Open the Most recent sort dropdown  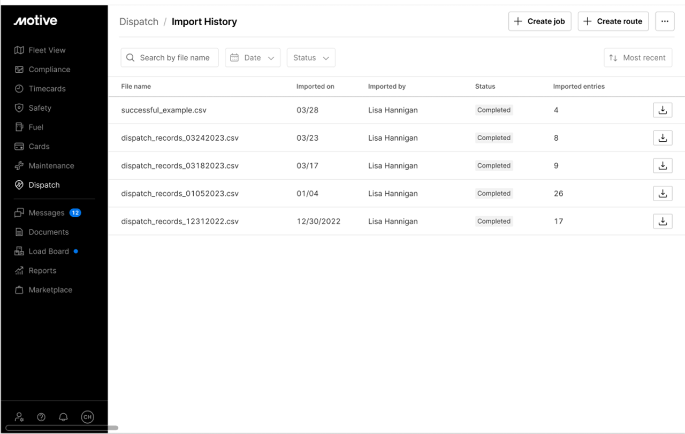(638, 58)
